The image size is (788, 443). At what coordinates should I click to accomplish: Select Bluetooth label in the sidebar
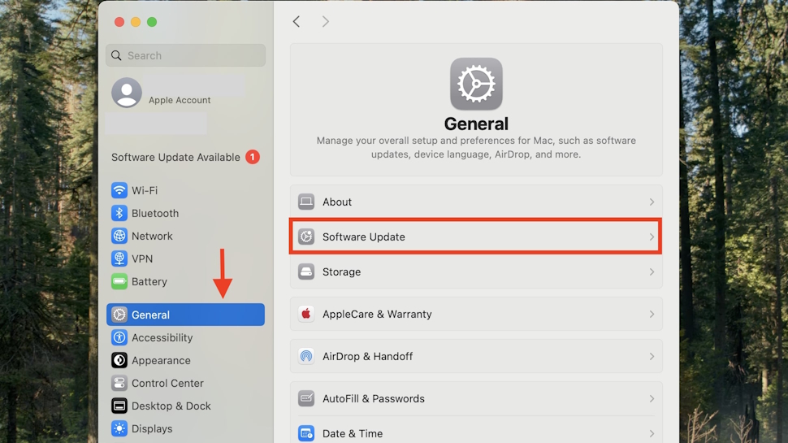pyautogui.click(x=155, y=213)
